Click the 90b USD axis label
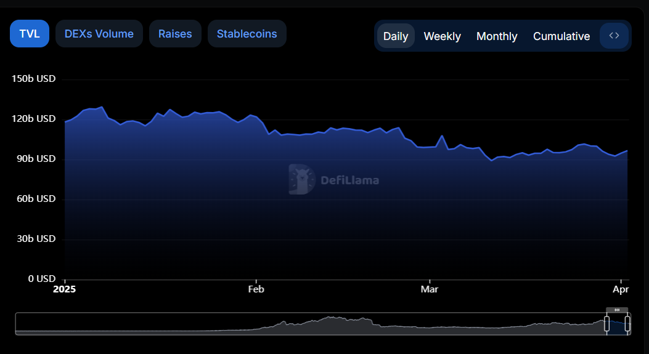This screenshot has width=649, height=354. pyautogui.click(x=36, y=159)
